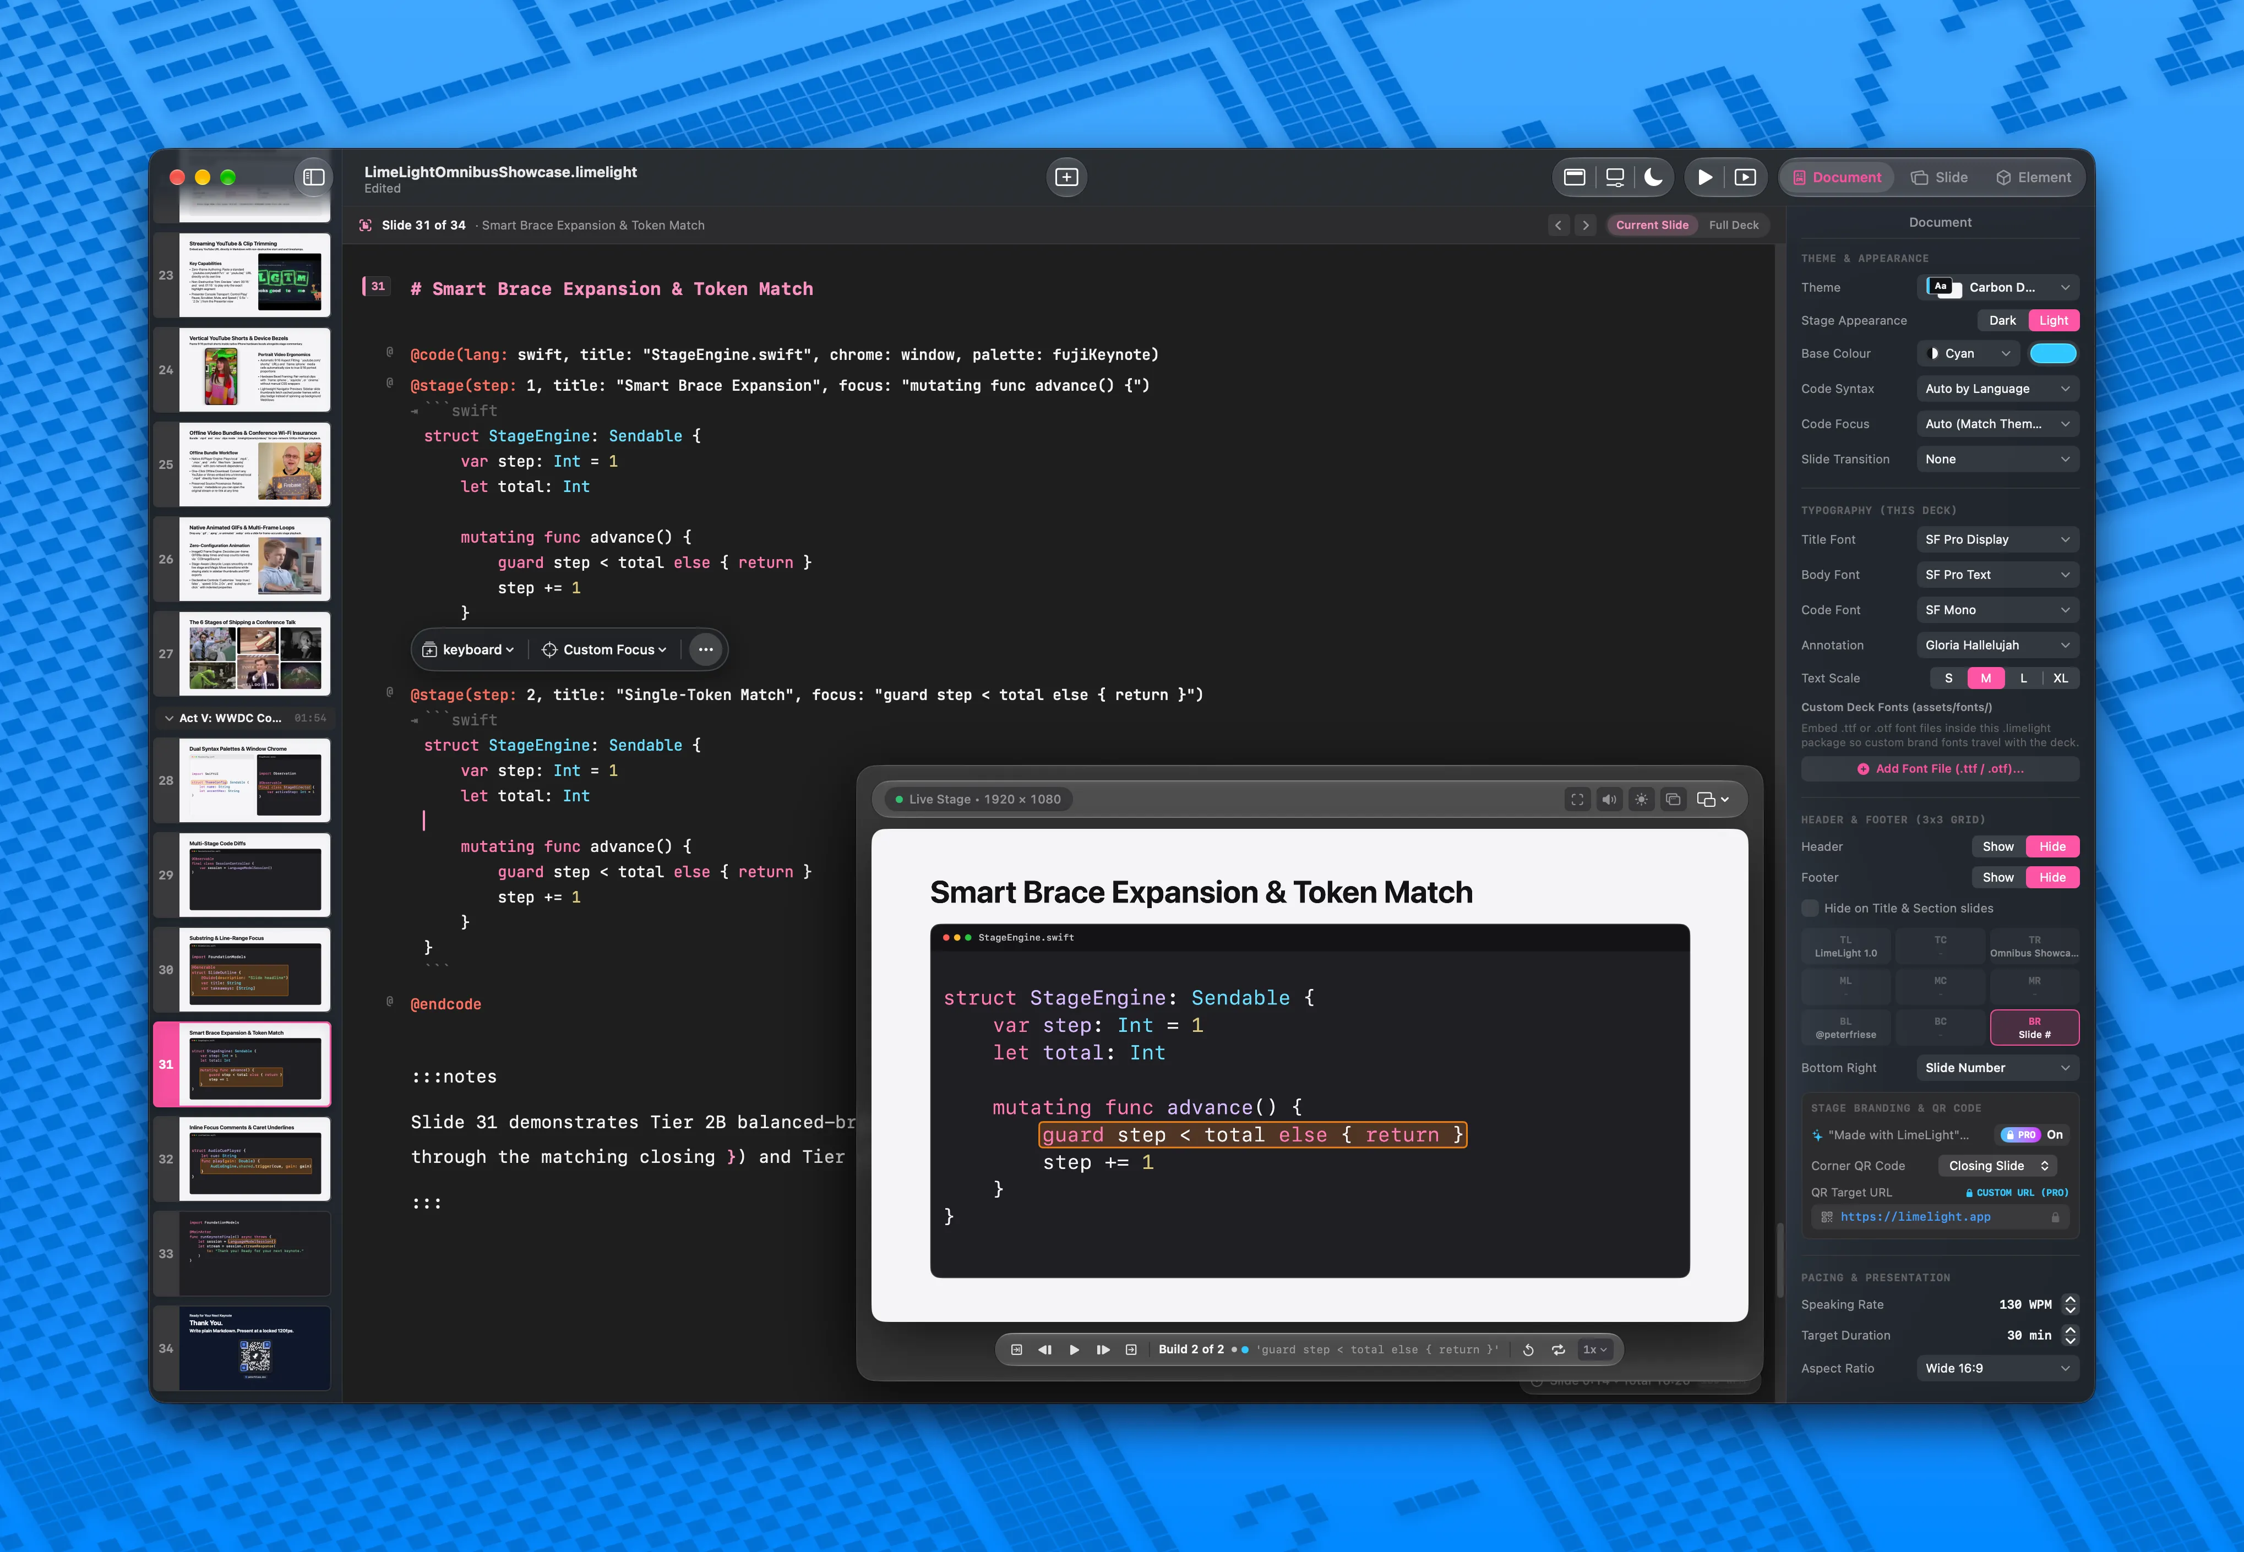Set Stage Appearance to Dark

coord(2002,320)
